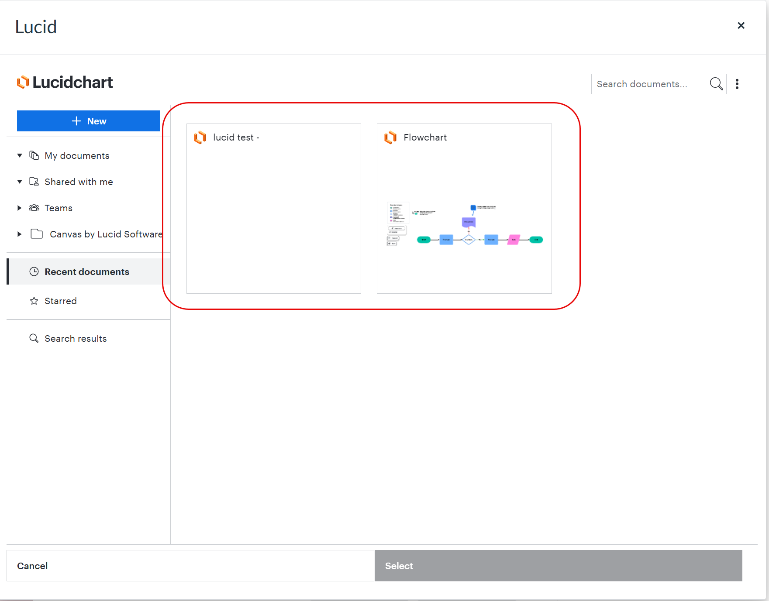Click the Cancel button

(190, 566)
